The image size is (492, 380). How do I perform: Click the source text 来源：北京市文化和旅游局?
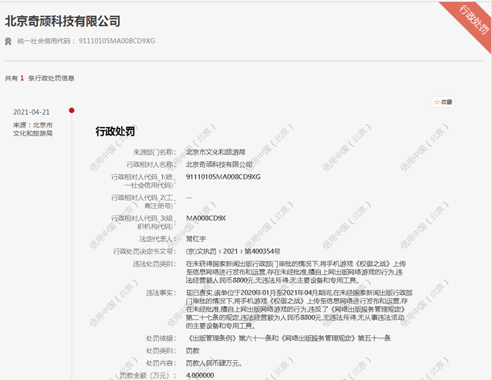pos(33,129)
